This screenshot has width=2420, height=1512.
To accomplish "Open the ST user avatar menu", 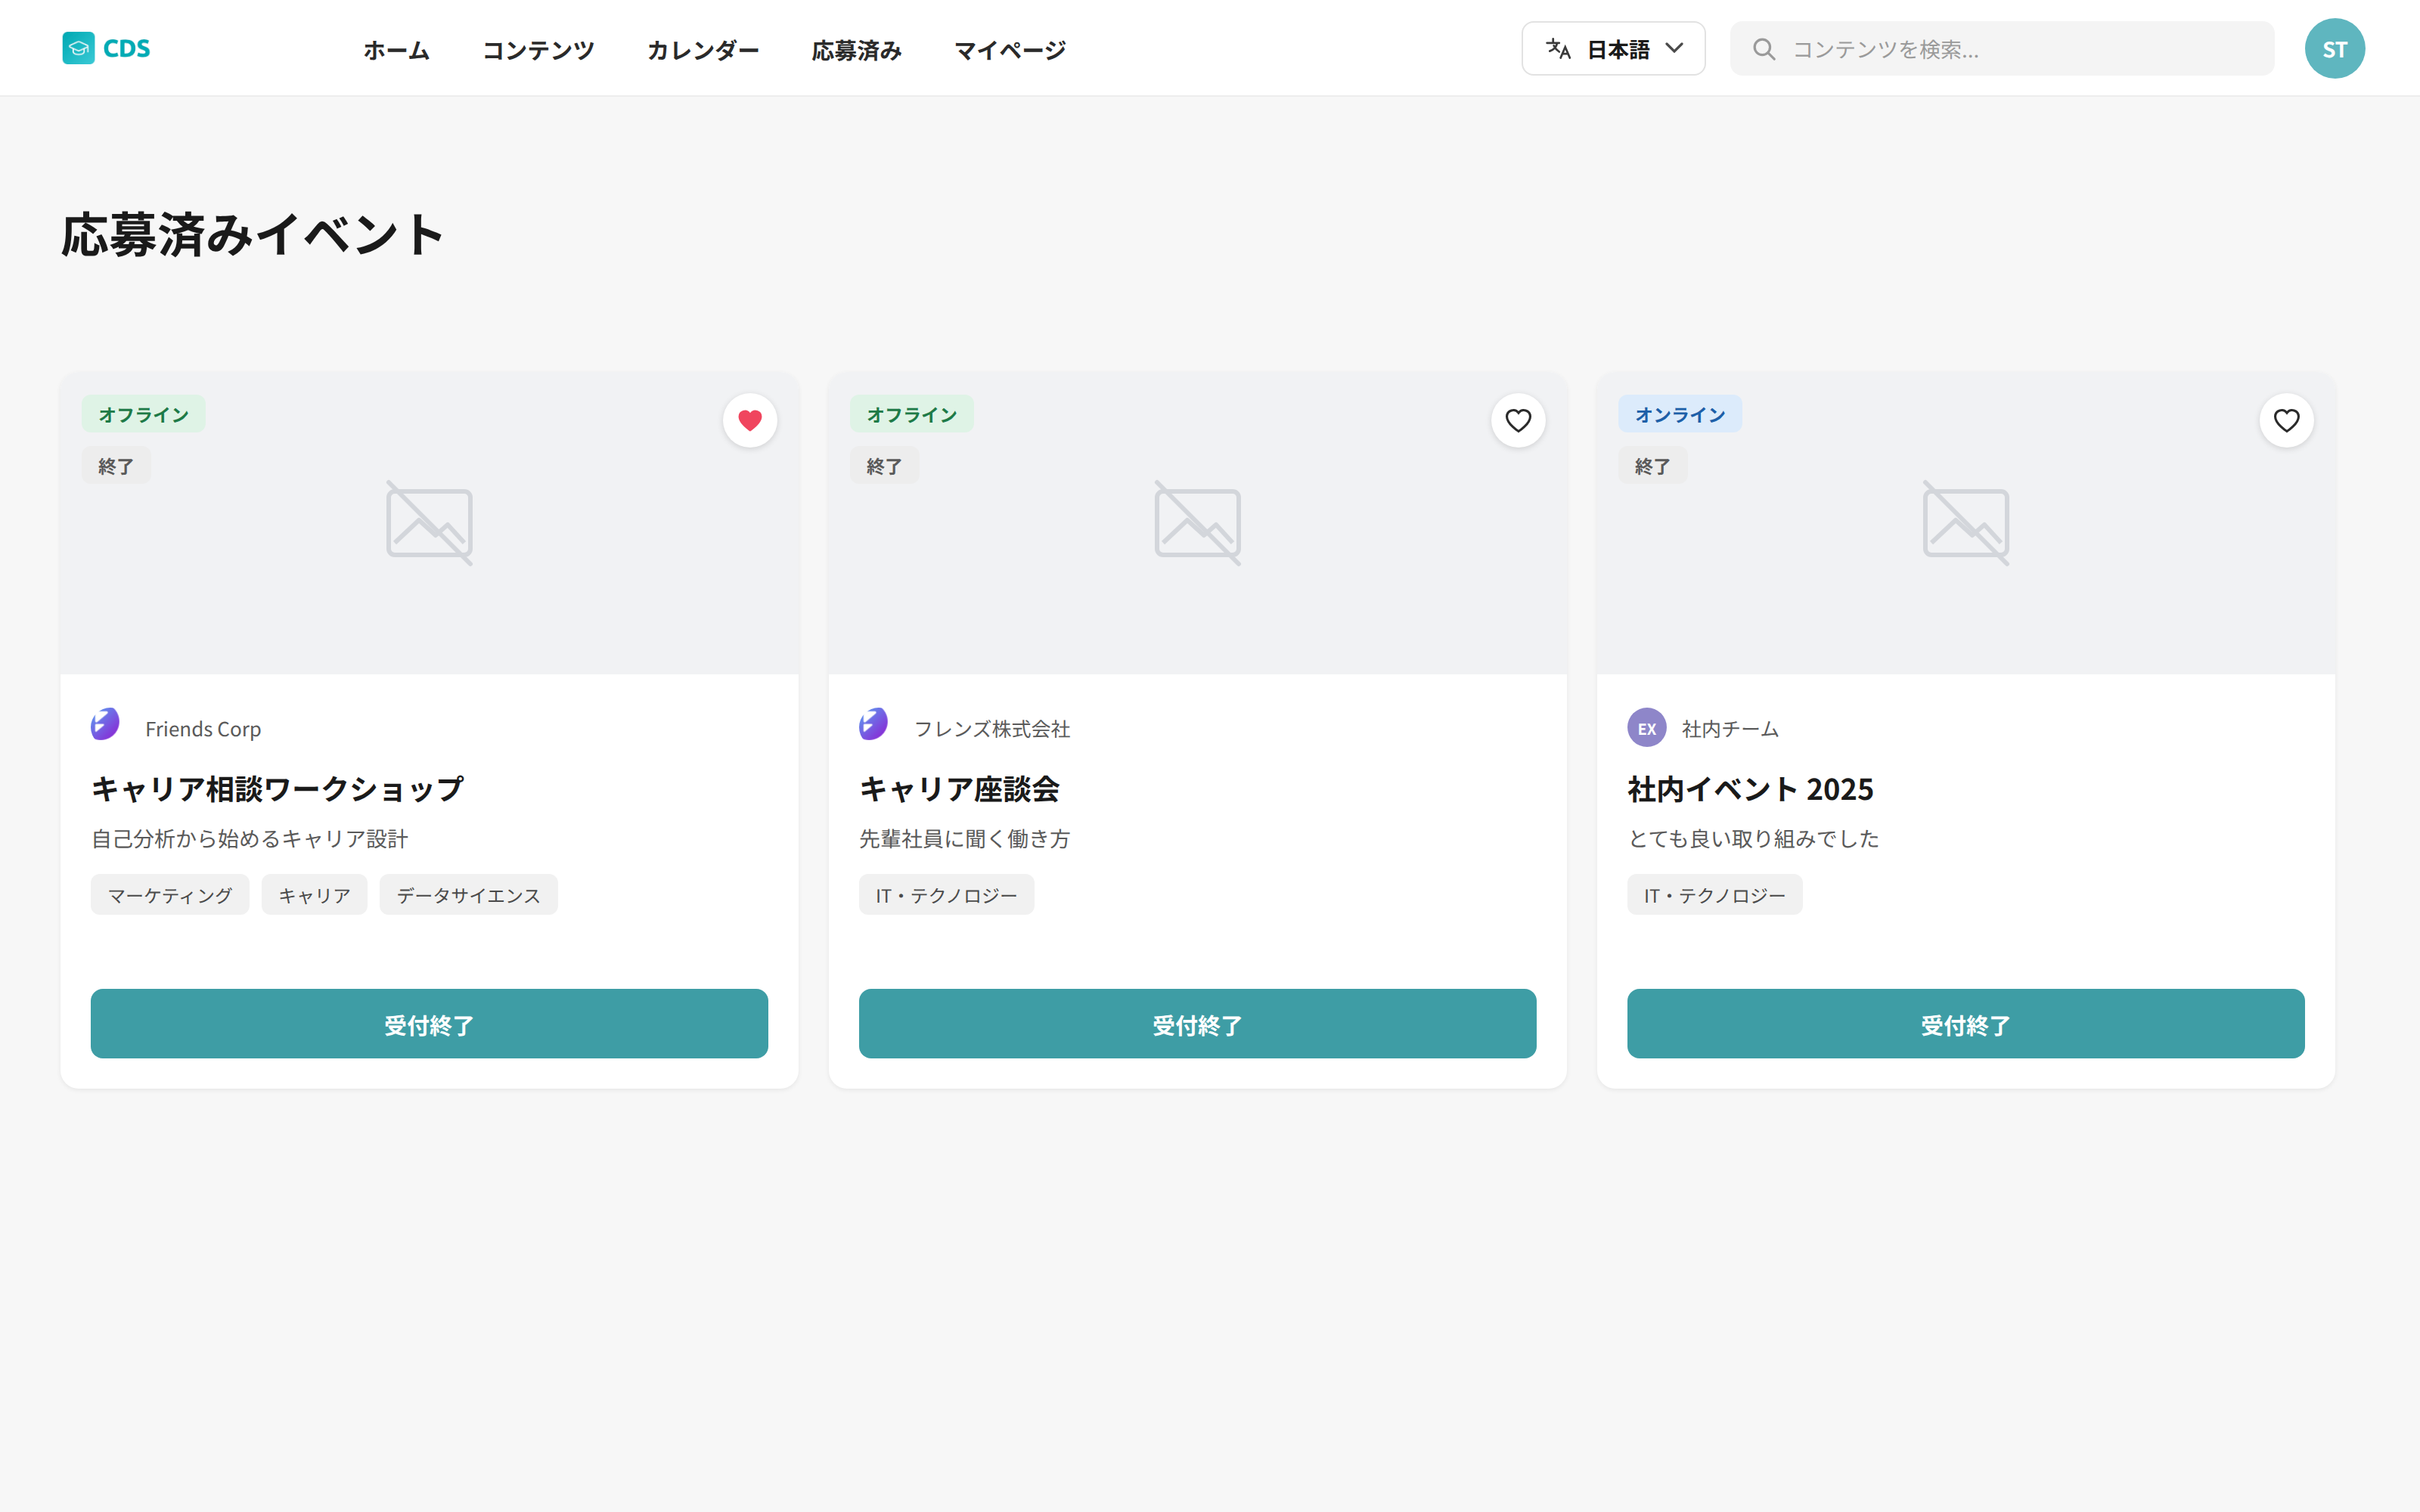I will point(2334,48).
